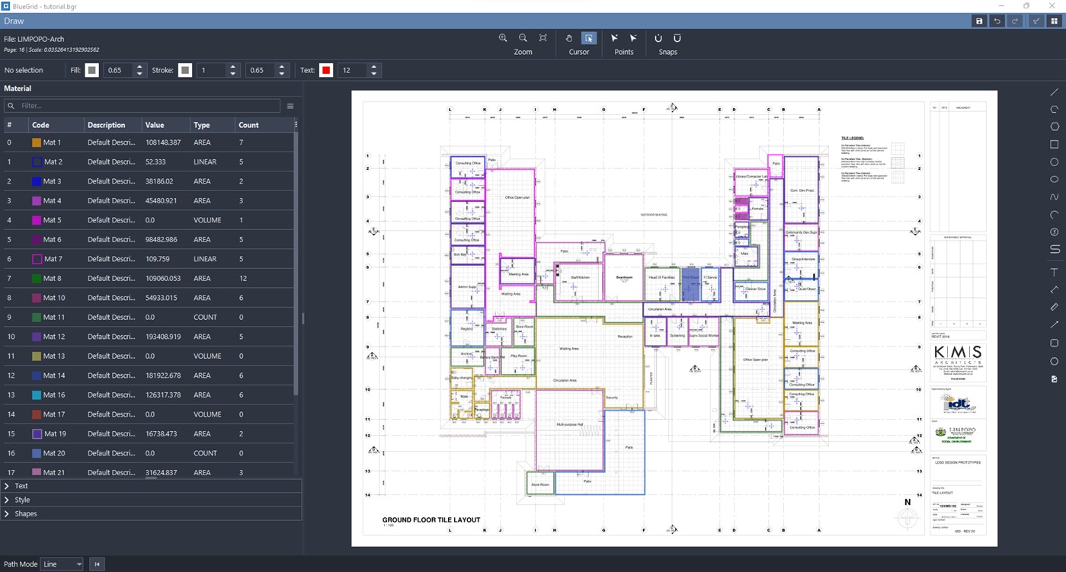Enable the first Points mode button
The width and height of the screenshot is (1066, 572).
614,38
